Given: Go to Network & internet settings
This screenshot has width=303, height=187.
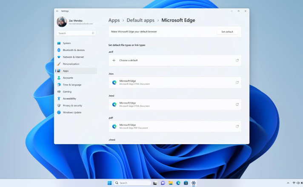Looking at the screenshot, I should tap(76, 57).
